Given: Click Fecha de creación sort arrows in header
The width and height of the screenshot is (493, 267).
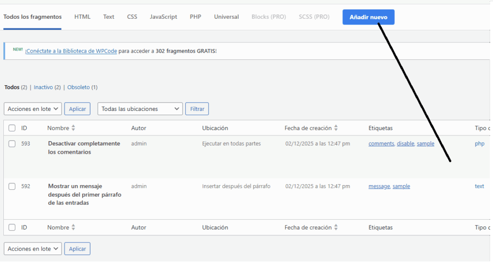Looking at the screenshot, I should (336, 128).
